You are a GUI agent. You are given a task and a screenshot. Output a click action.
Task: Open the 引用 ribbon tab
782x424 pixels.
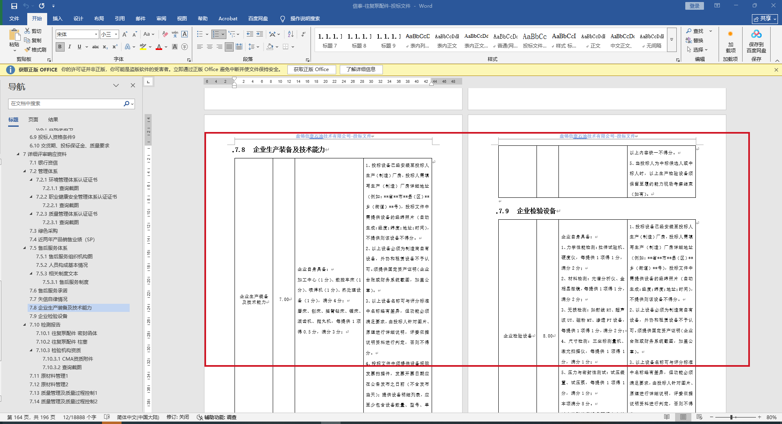tap(120, 19)
